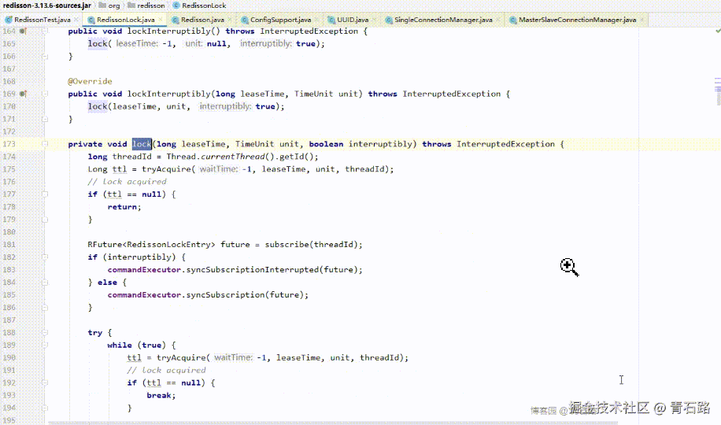Screen dimensions: 721x425
Task: Open the Redisson.java tab
Action: 202,20
